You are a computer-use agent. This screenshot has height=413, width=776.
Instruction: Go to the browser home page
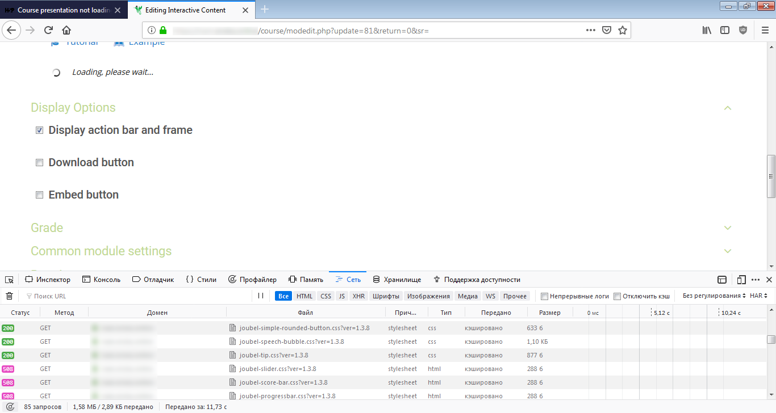coord(66,30)
